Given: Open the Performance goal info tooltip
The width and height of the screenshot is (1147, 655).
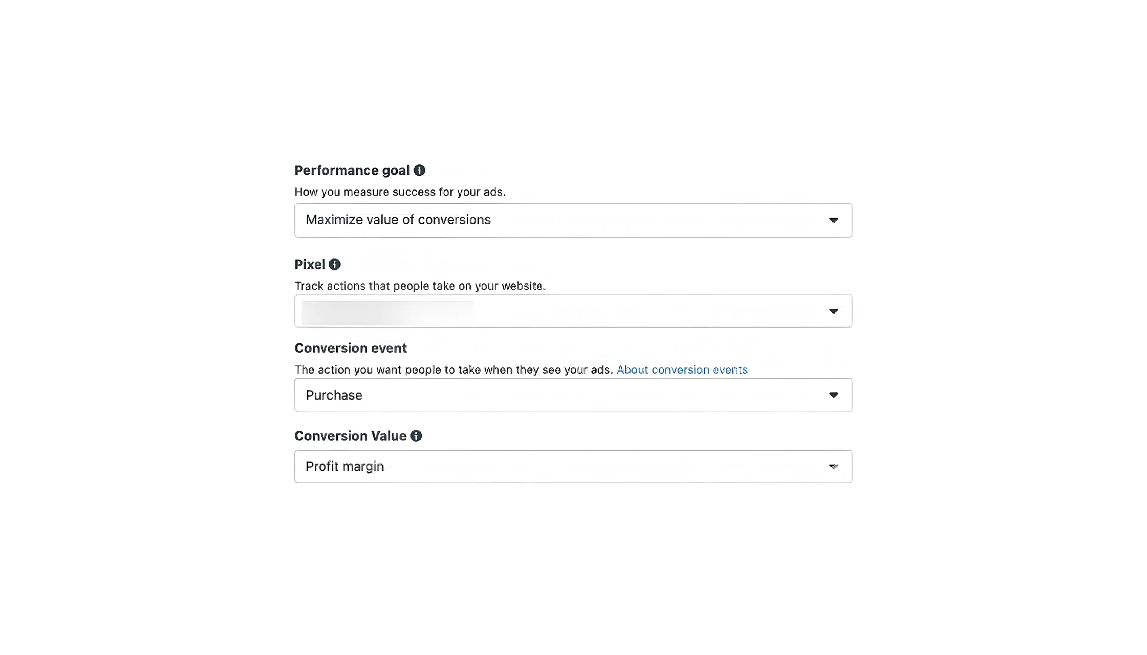Looking at the screenshot, I should (420, 170).
